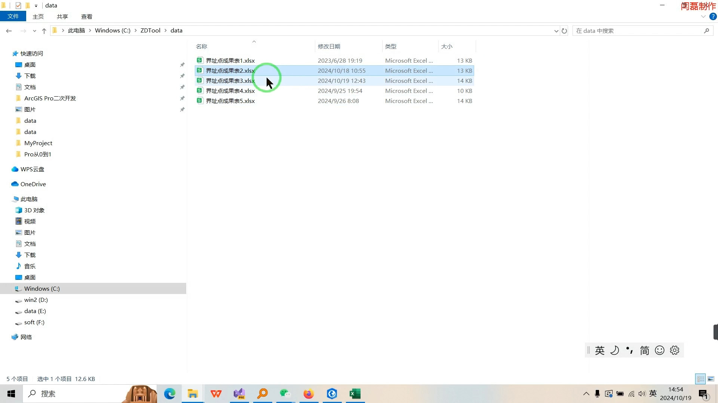
Task: Click the File Explorer taskbar icon
Action: click(x=193, y=394)
